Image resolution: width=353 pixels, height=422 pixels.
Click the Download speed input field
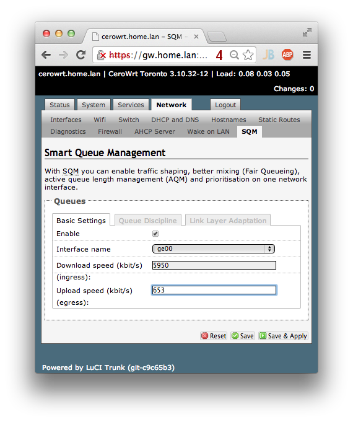pos(214,265)
